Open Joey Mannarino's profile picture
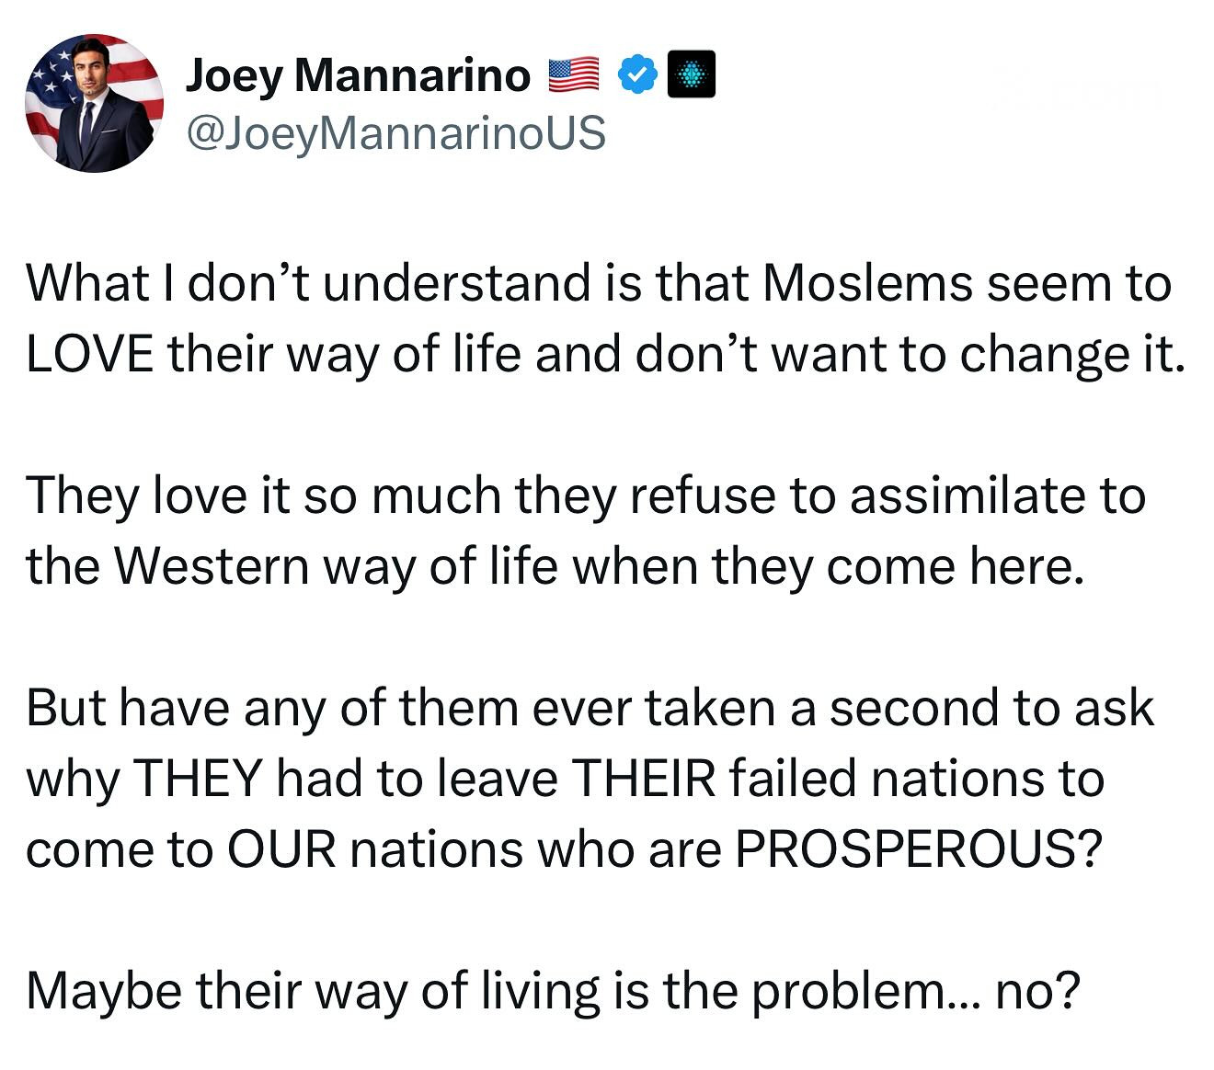Viewport: 1214px width, 1070px height. [95, 103]
